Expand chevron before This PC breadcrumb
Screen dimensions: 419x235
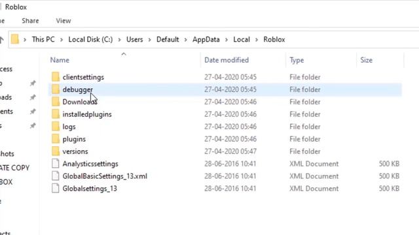[x=25, y=40]
